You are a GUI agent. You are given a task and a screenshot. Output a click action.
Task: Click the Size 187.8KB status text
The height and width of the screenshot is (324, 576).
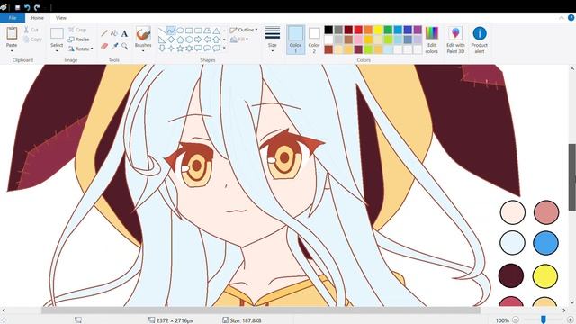click(x=246, y=320)
